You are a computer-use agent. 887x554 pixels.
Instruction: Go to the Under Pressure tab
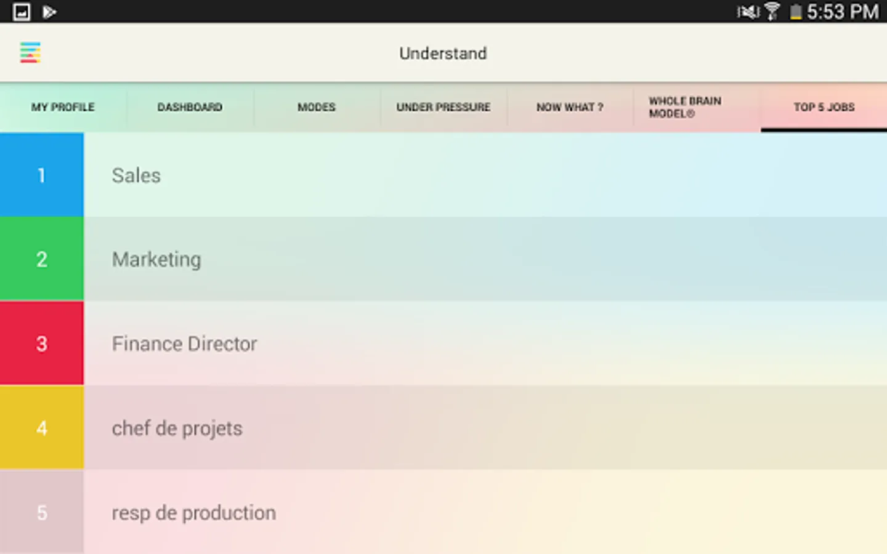point(443,107)
